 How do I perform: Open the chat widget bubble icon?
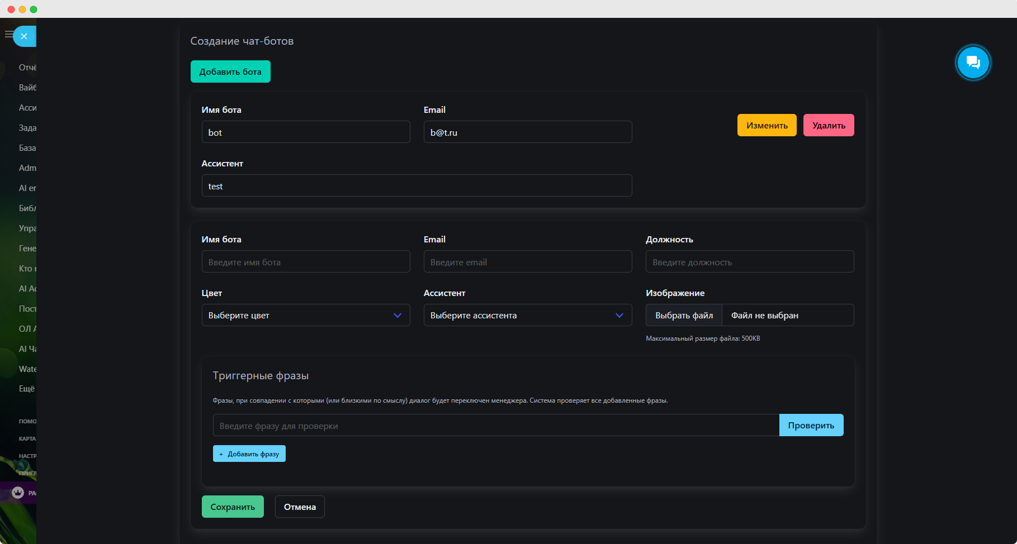973,63
